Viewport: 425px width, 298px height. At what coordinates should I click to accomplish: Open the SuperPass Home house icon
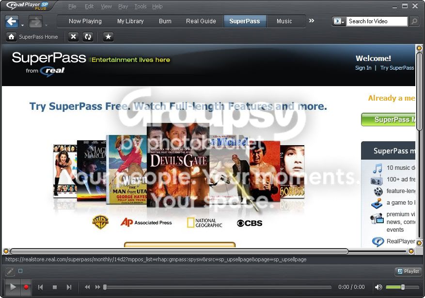click(11, 37)
